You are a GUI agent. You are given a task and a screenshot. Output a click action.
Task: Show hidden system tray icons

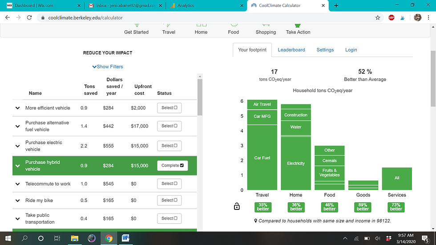(x=345, y=238)
